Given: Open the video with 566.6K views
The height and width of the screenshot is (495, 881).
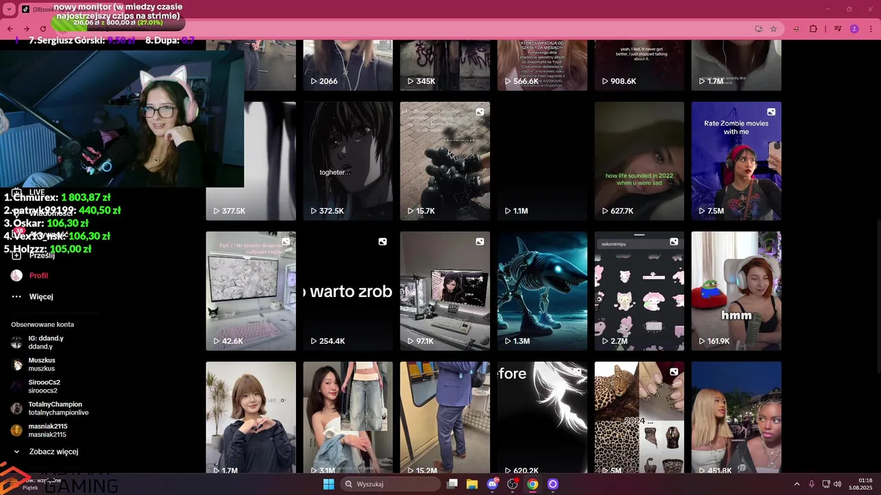Looking at the screenshot, I should pyautogui.click(x=542, y=65).
